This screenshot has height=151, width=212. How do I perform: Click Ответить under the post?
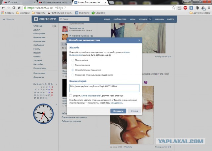point(128,147)
